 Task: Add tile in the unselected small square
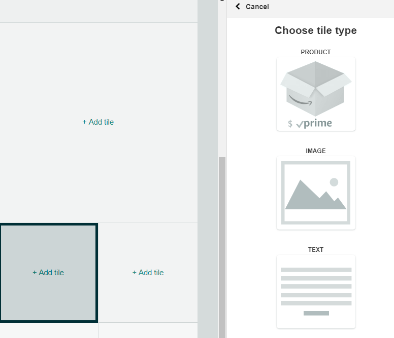pyautogui.click(x=148, y=273)
